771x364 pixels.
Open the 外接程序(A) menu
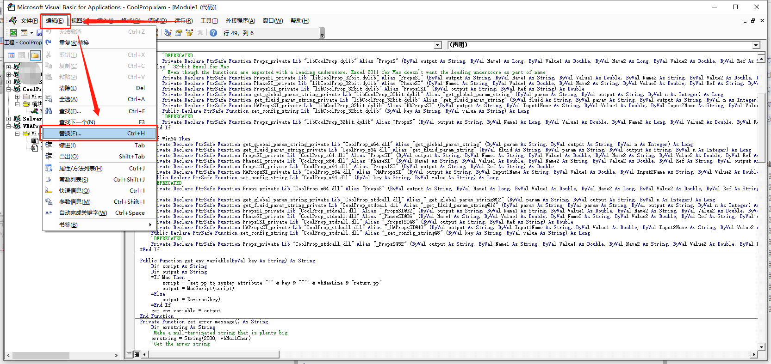click(240, 21)
